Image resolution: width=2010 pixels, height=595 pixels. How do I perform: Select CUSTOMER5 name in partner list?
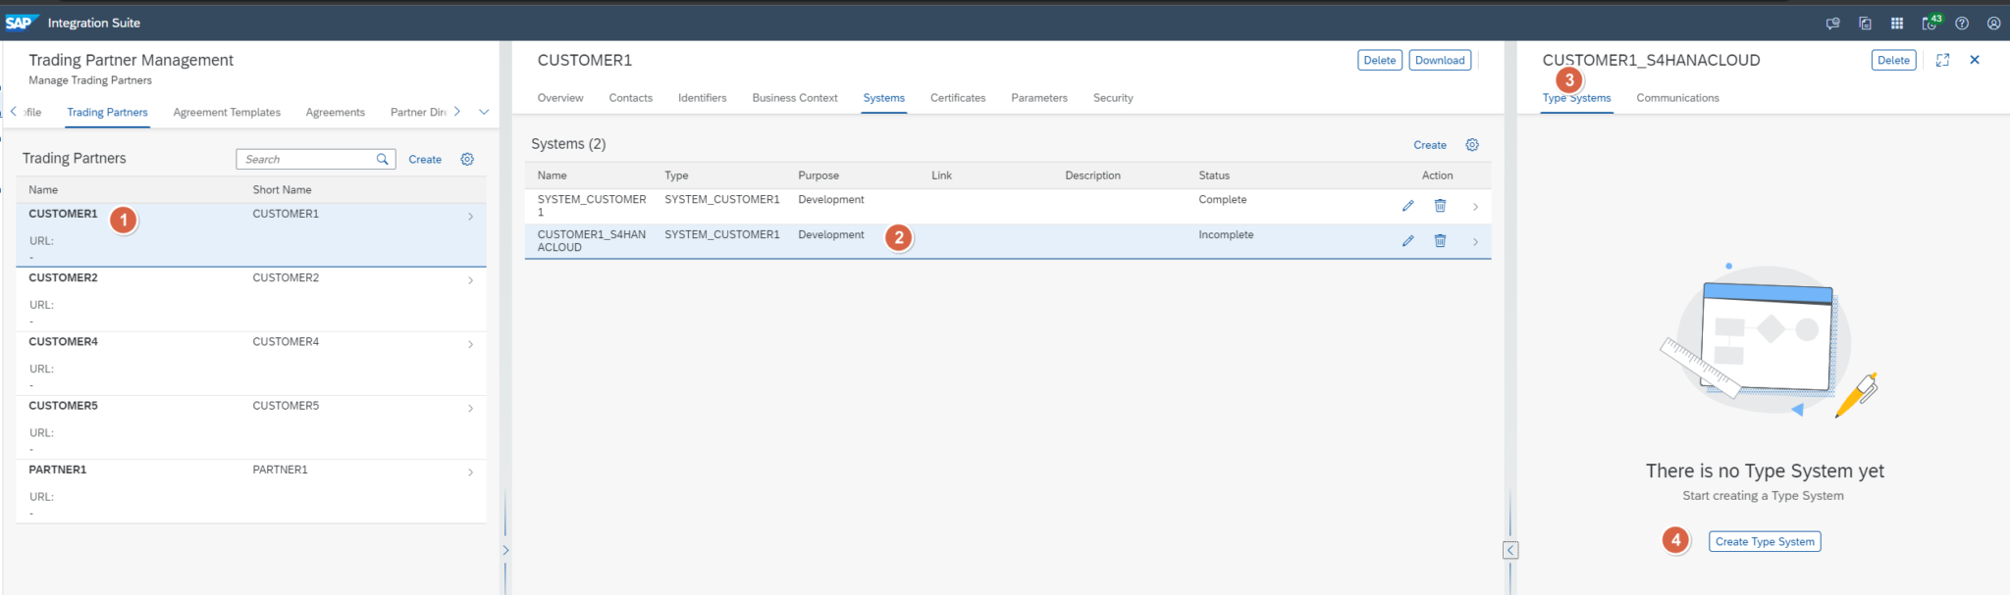click(63, 406)
